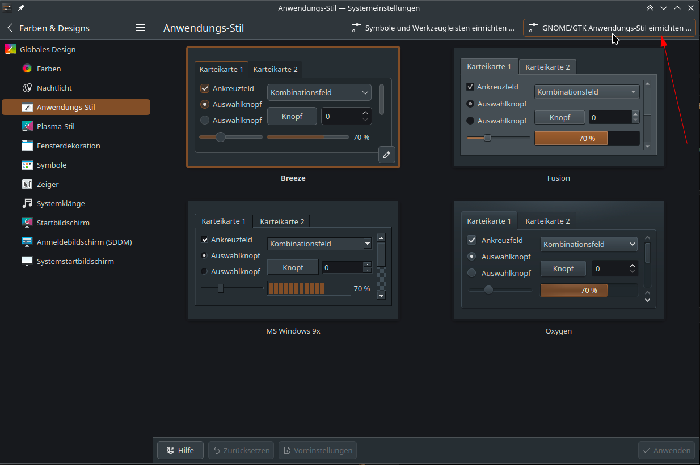Select the second Auswahlknopf in Fusion preview
Viewport: 700px width, 465px height.
pyautogui.click(x=470, y=121)
